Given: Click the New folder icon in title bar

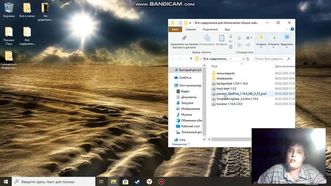Looking at the screenshot, I should click(186, 23).
